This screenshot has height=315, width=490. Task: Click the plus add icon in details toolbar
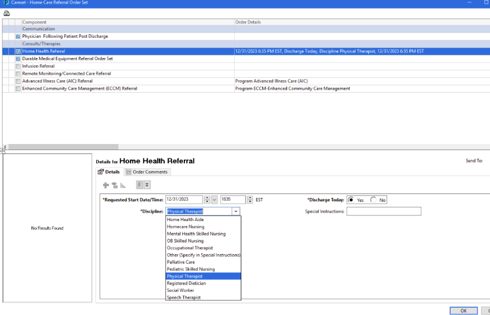click(x=106, y=185)
